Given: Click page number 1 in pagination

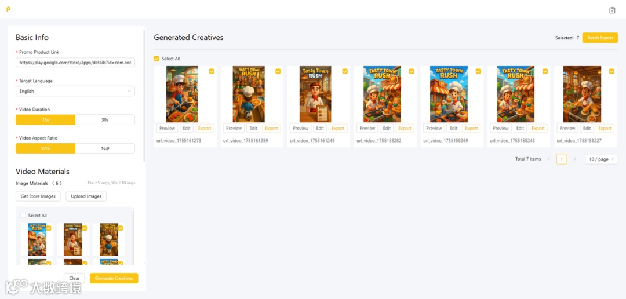Looking at the screenshot, I should 562,159.
